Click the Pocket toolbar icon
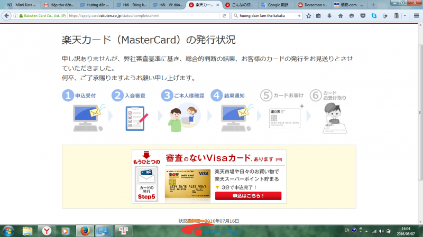423x237 pixels. tap(363, 16)
